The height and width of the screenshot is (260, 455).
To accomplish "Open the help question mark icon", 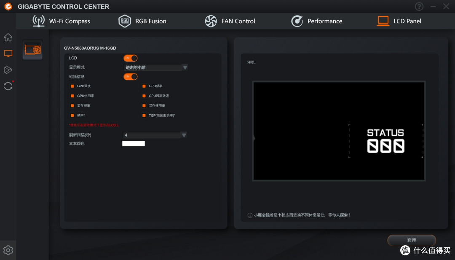I will pos(419,6).
